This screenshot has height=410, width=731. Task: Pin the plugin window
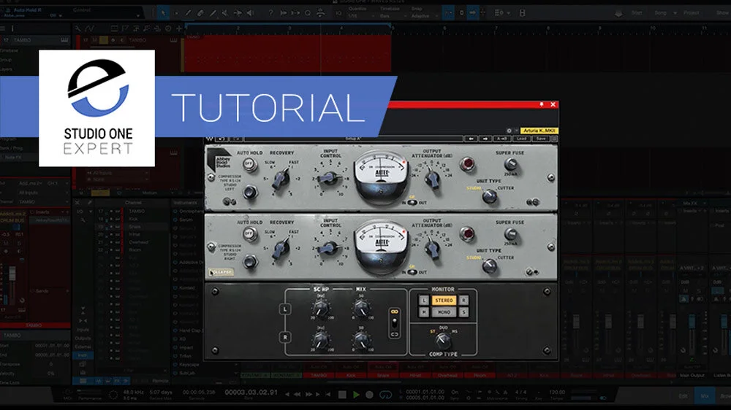(x=541, y=104)
